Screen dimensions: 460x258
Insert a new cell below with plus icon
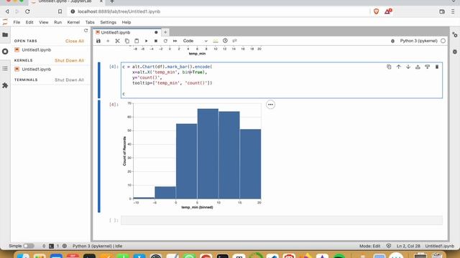[108, 41]
